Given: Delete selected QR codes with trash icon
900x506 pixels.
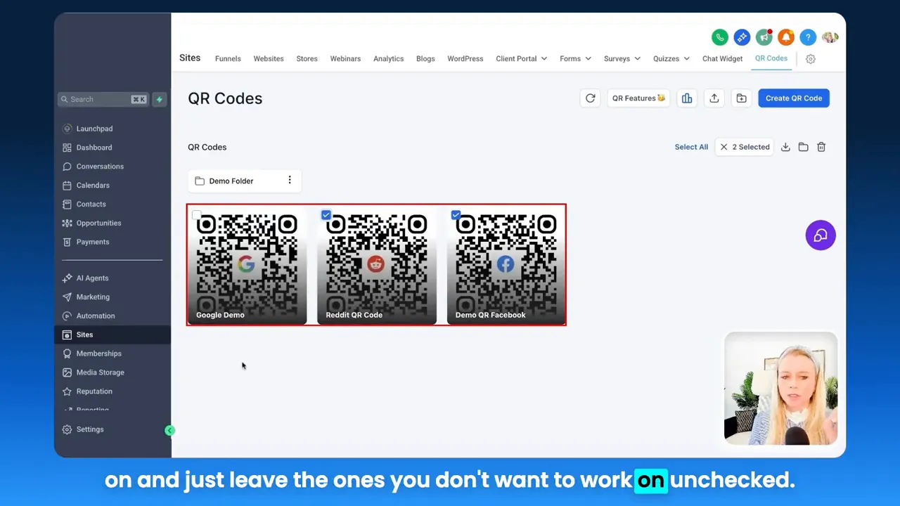Looking at the screenshot, I should pyautogui.click(x=821, y=147).
